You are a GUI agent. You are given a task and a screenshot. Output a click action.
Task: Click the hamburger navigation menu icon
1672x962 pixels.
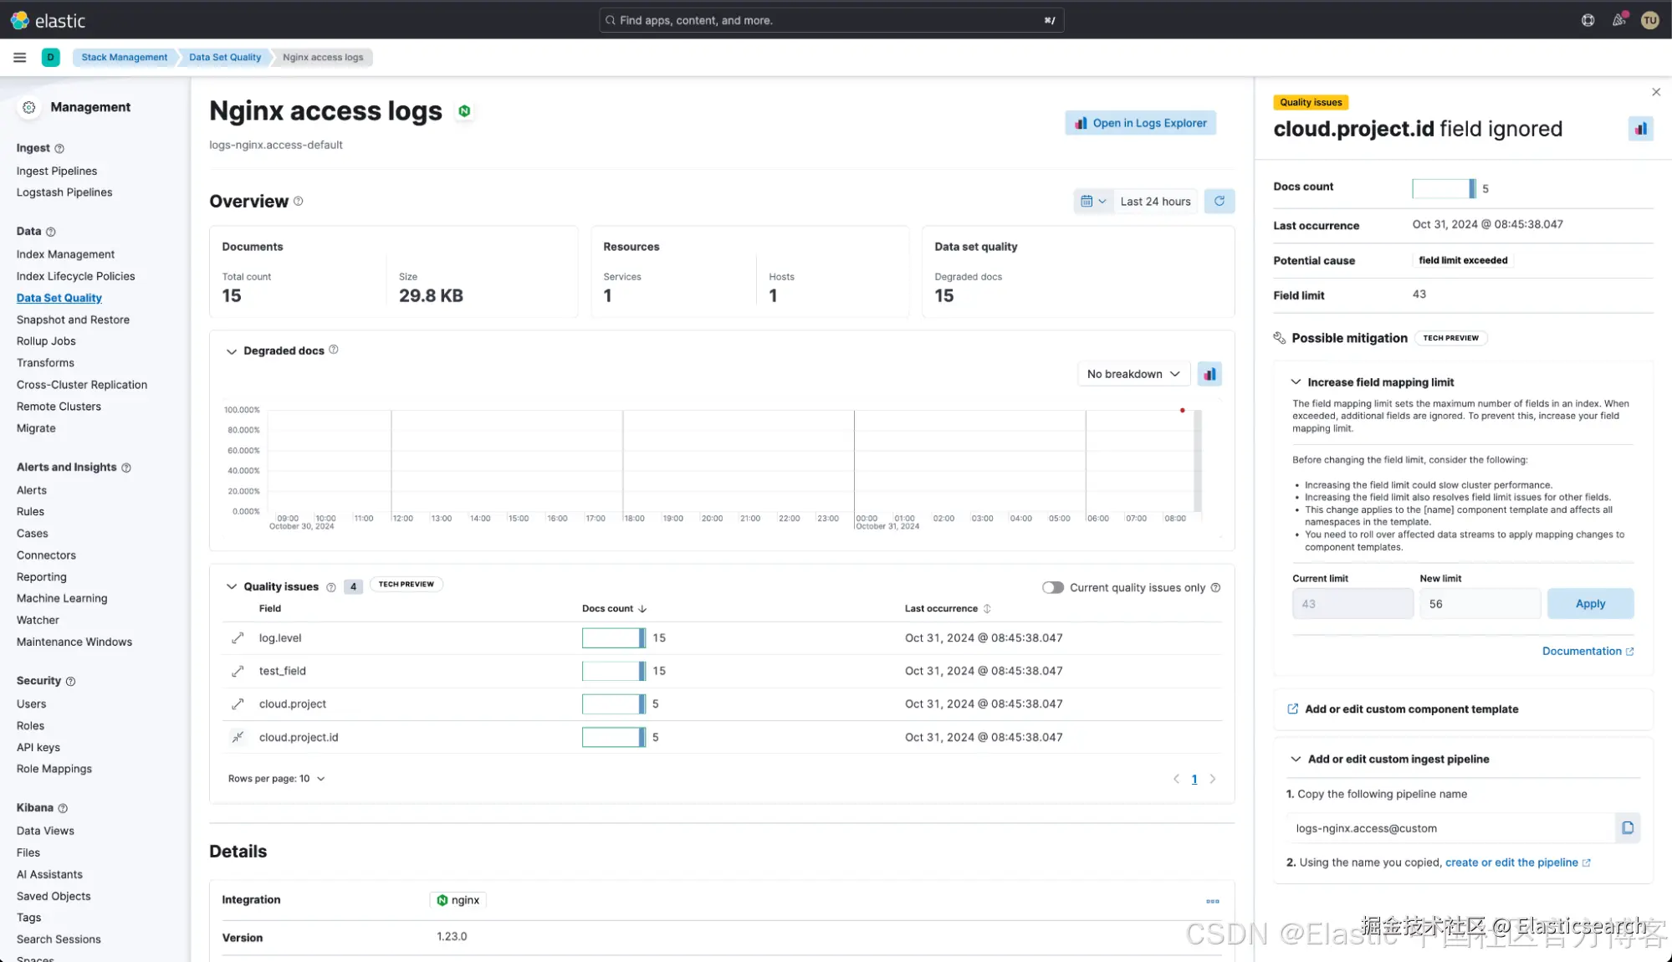20,57
